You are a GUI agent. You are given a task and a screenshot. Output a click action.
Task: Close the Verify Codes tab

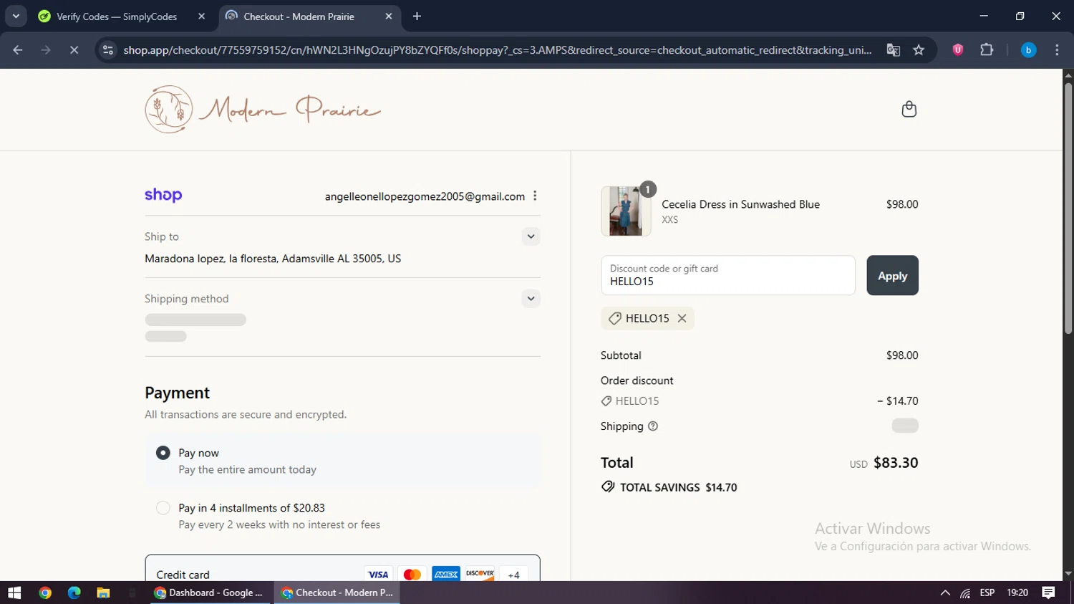(201, 16)
